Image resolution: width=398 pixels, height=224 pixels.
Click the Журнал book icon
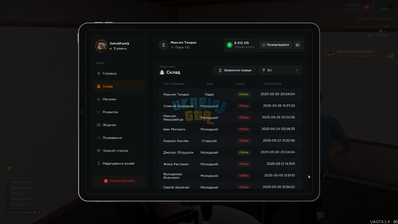tap(99, 125)
